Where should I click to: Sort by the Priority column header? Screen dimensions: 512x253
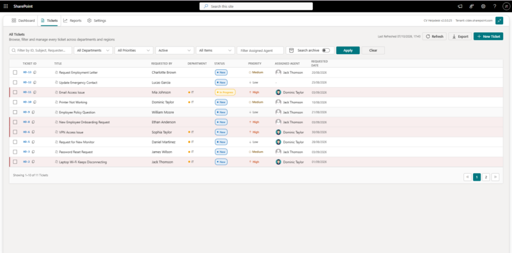point(254,63)
